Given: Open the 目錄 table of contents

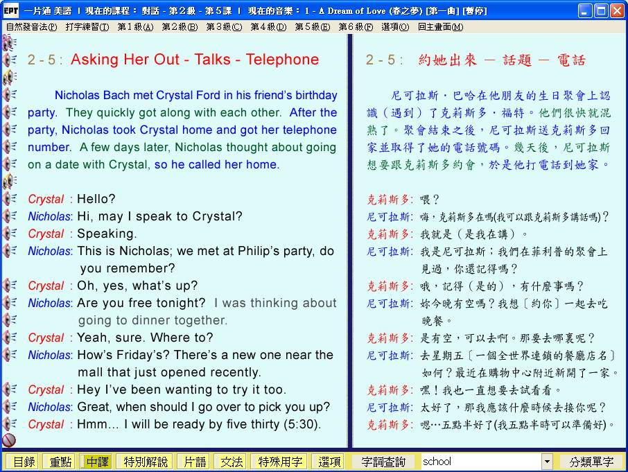Looking at the screenshot, I should point(23,462).
